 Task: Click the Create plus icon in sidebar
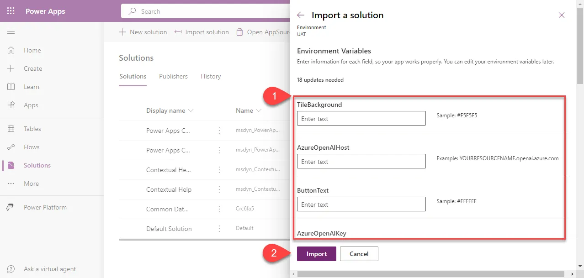coord(11,68)
